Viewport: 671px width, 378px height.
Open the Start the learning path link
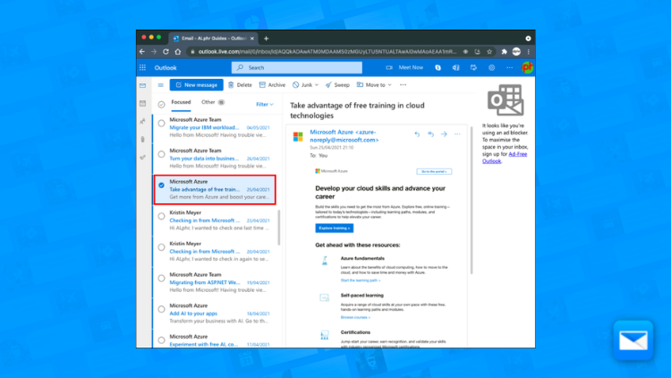point(361,280)
